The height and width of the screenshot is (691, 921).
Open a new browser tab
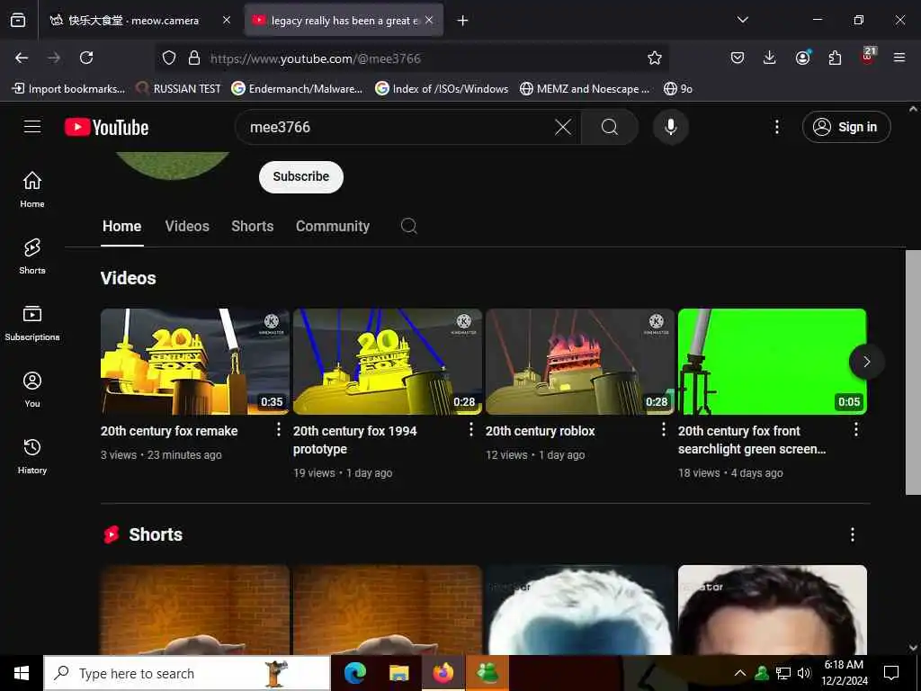(463, 21)
